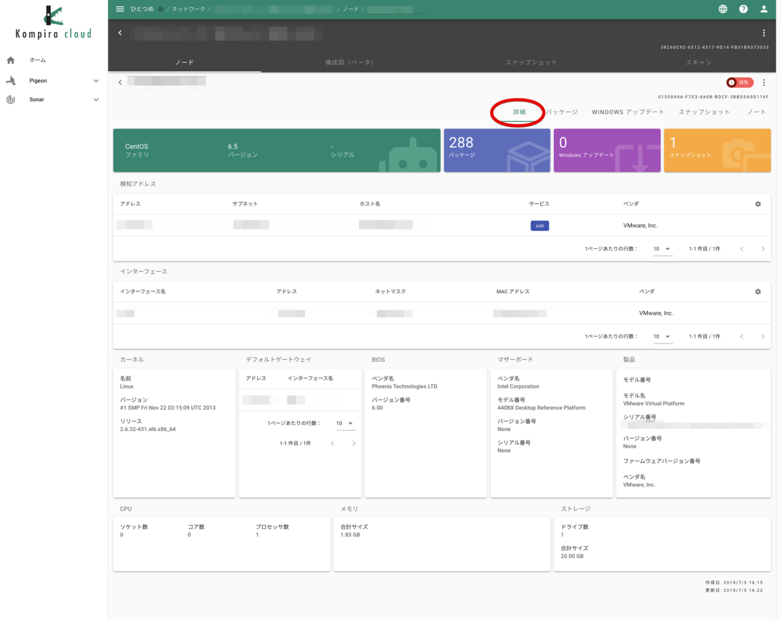Click the ネットワーク breadcrumb link

click(x=189, y=9)
